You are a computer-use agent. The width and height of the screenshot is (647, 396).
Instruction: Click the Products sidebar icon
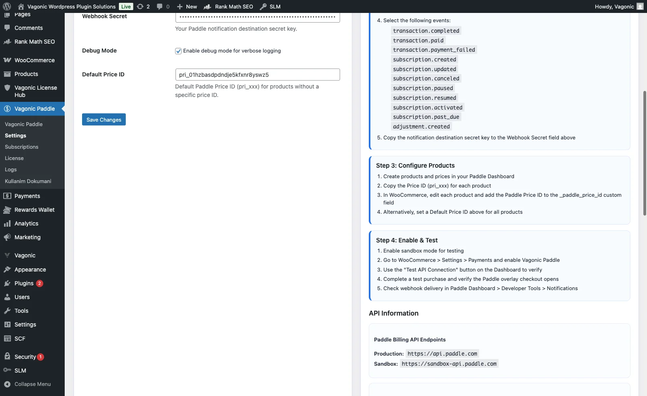coord(7,74)
